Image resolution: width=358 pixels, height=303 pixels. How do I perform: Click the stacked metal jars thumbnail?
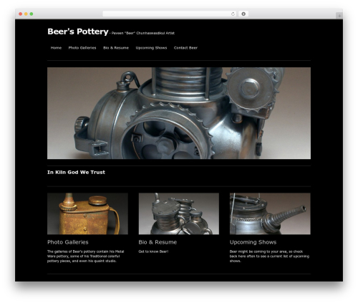point(179,213)
